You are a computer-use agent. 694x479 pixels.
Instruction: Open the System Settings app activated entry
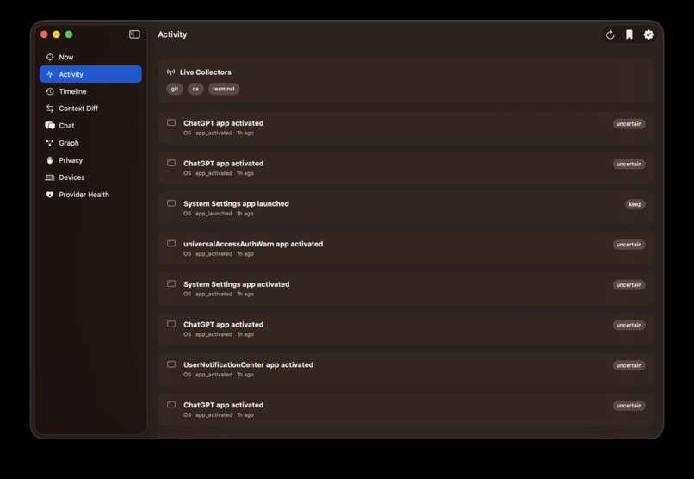click(406, 289)
